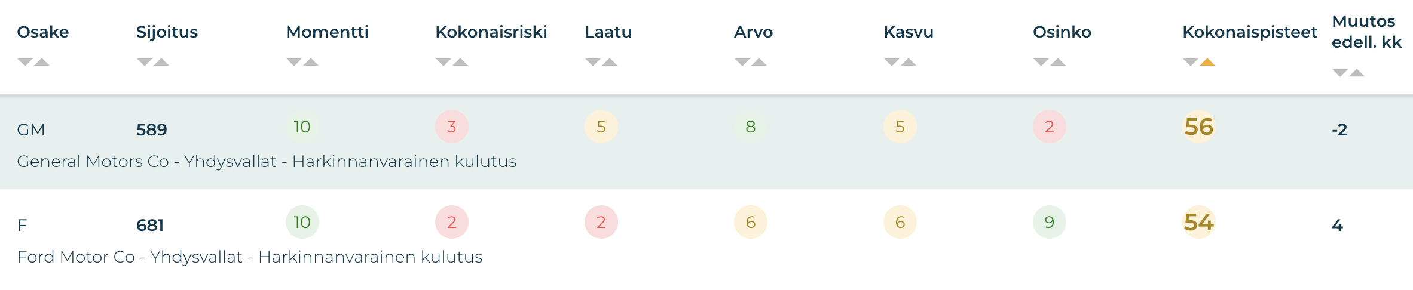Viewport: 1413px width, 290px height.
Task: Sort Osinko column ascending arrow
Action: pyautogui.click(x=1058, y=62)
